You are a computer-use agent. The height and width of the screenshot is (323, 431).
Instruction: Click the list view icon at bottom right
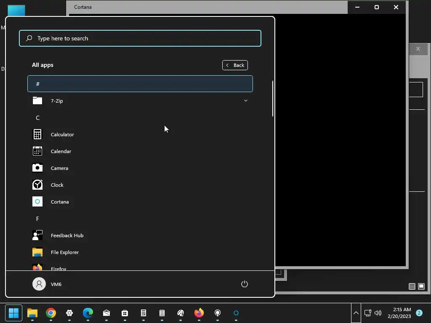(x=412, y=286)
